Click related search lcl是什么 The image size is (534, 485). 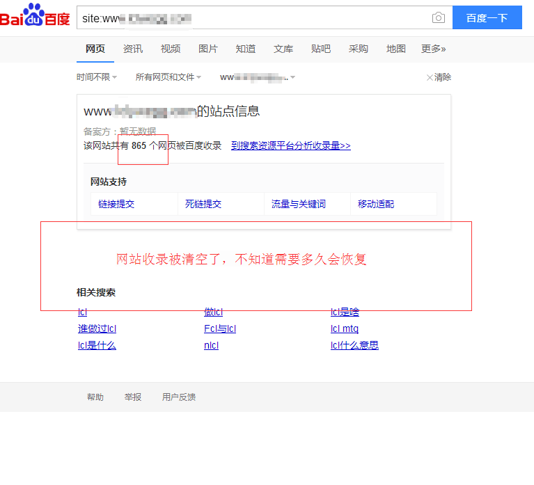(97, 345)
